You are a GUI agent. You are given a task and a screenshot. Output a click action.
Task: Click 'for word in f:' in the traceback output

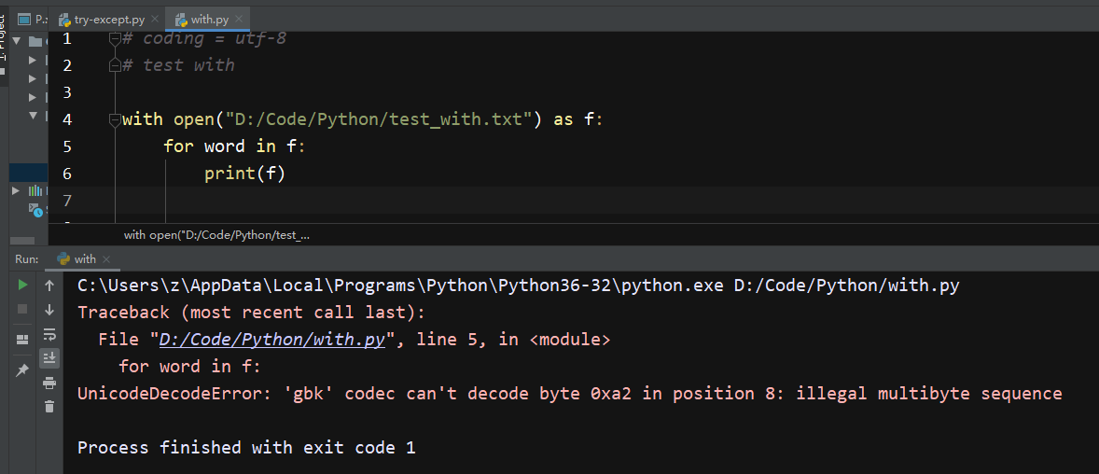pyautogui.click(x=190, y=367)
